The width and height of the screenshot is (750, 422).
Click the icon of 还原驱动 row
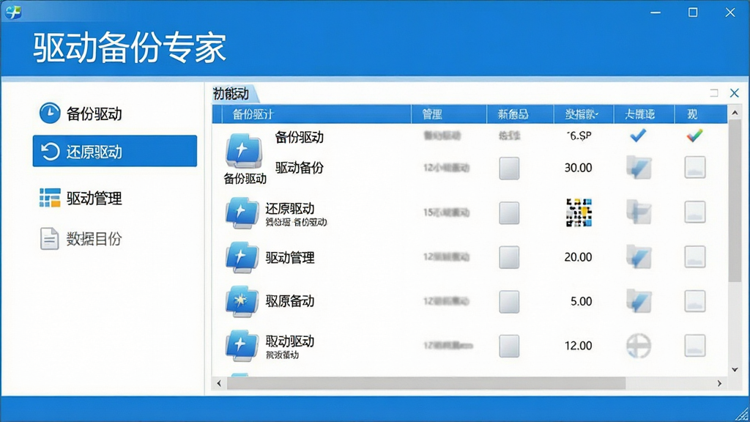pos(242,213)
